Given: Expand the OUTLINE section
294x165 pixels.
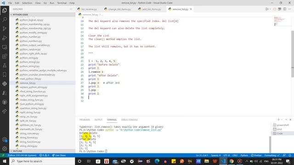Looking at the screenshot, I should (42, 151).
